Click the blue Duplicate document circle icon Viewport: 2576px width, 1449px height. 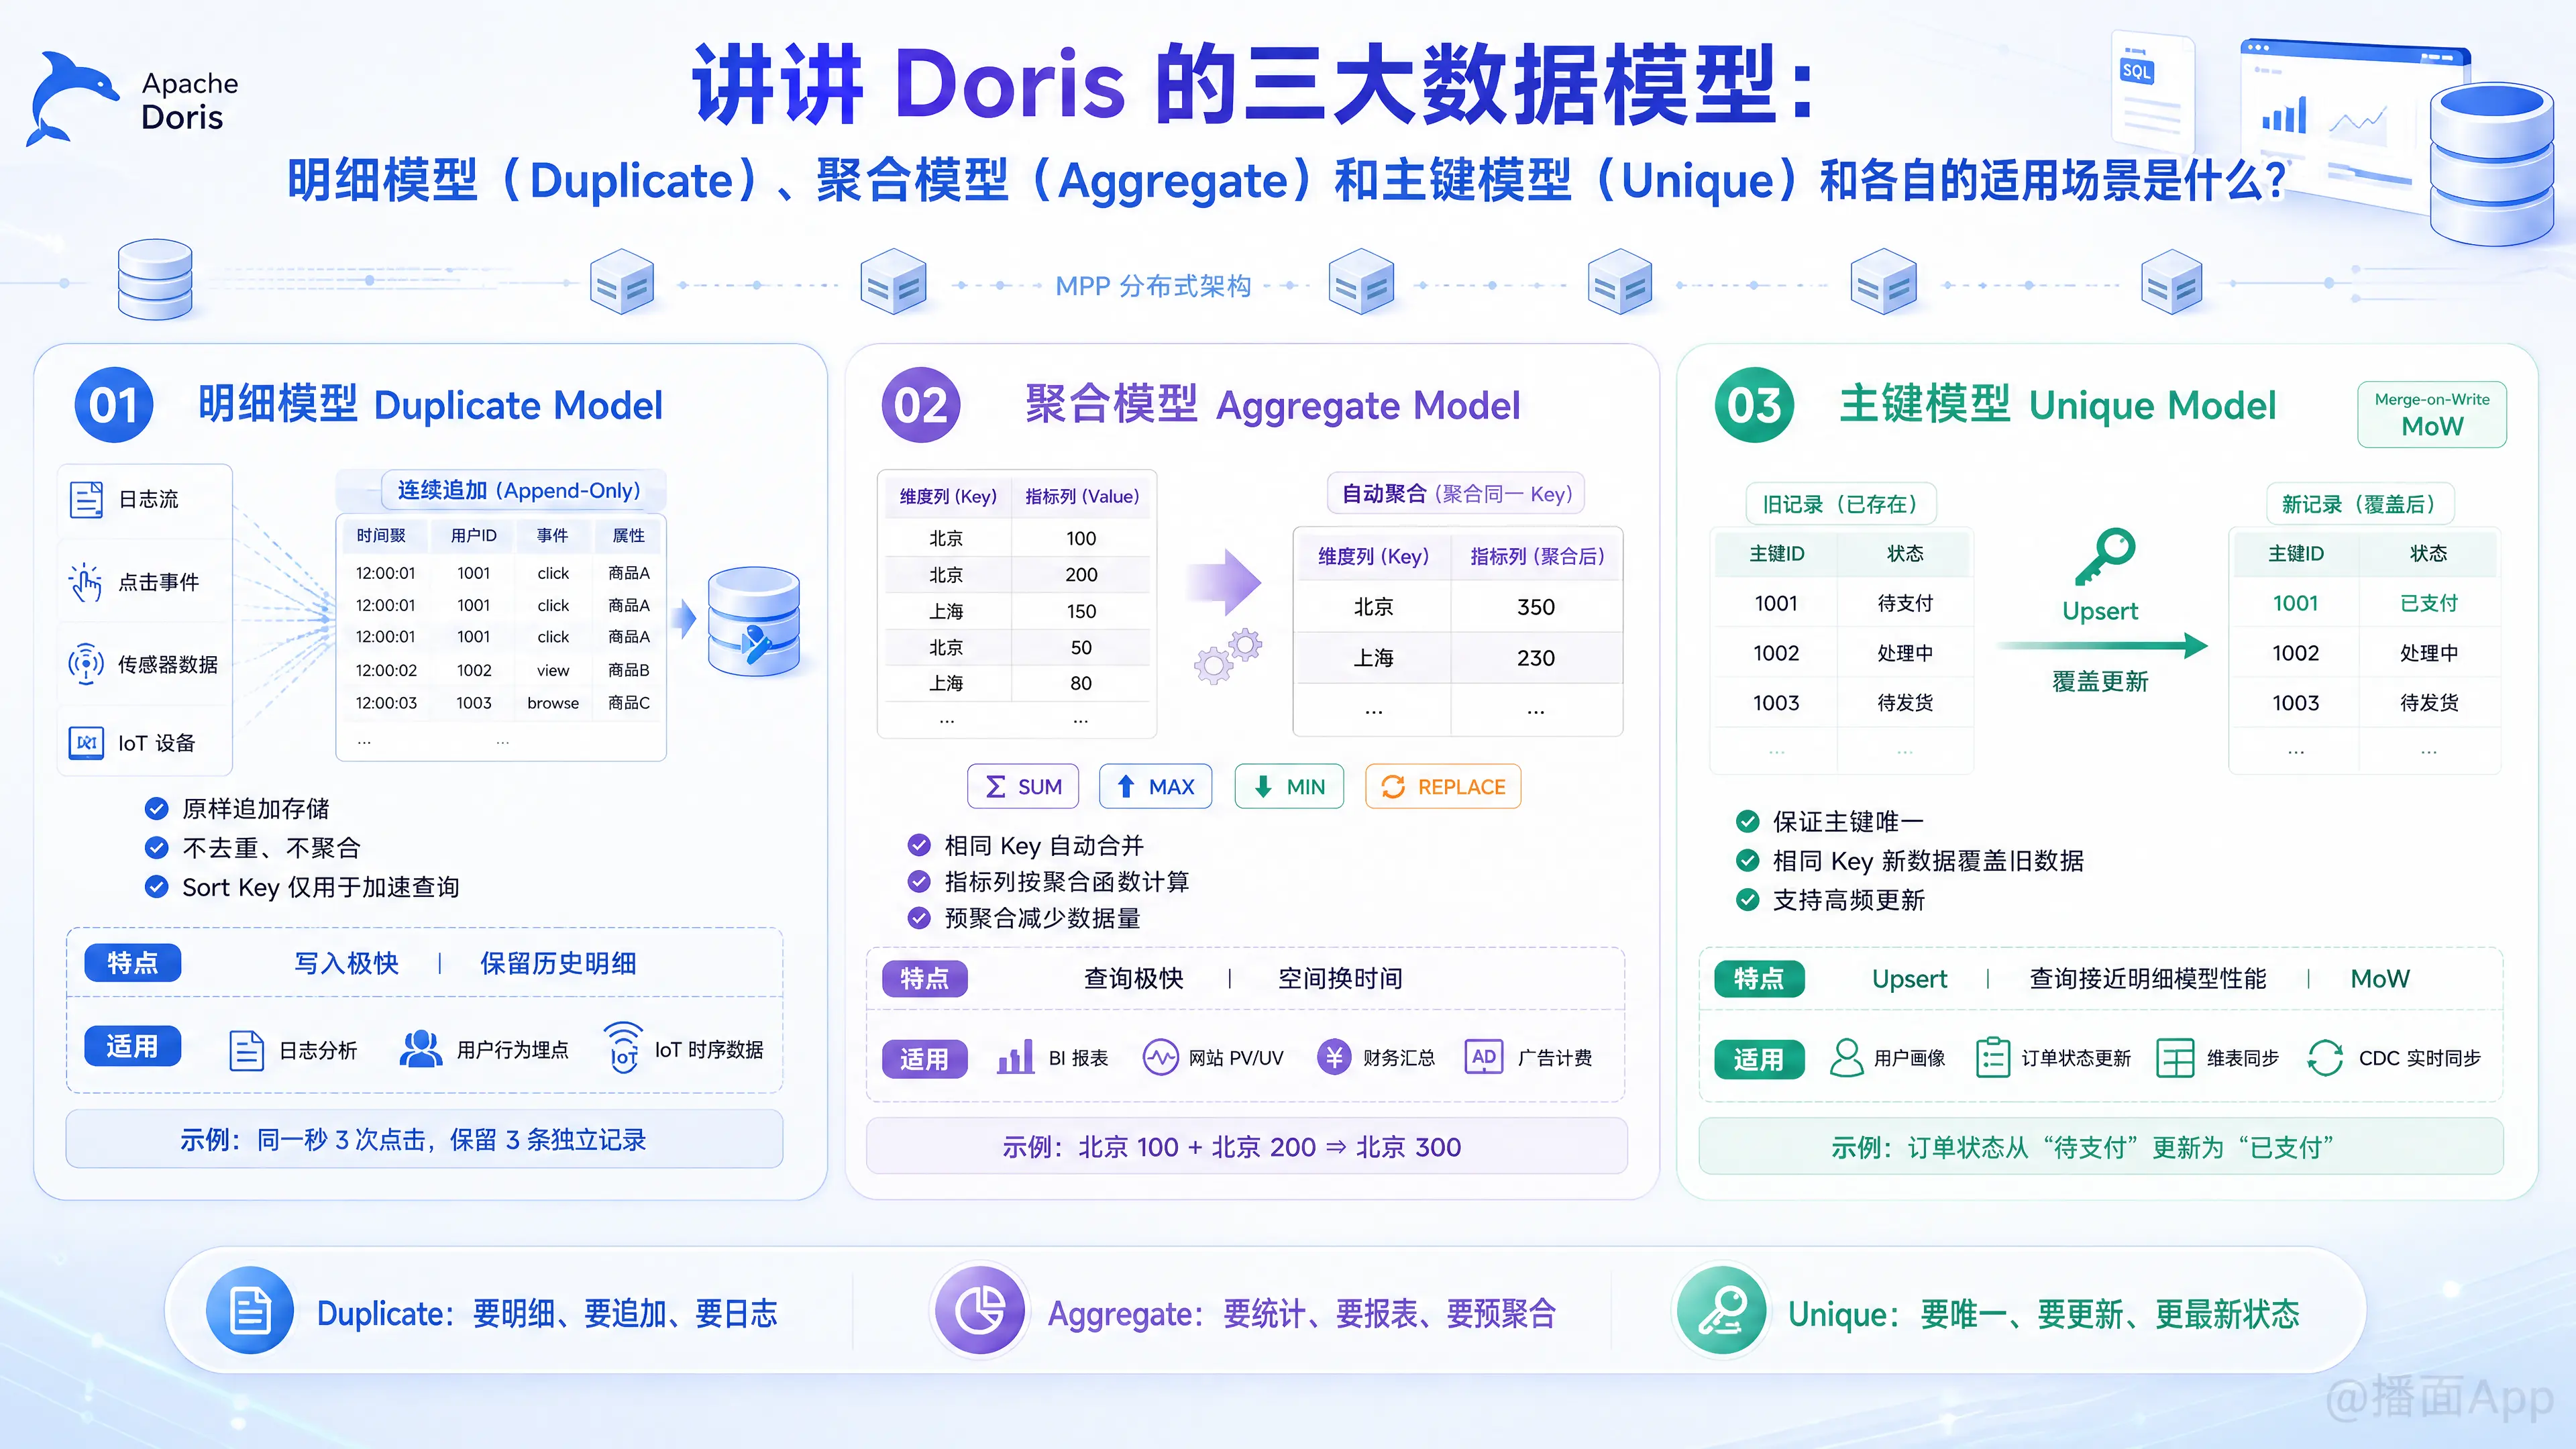249,1311
